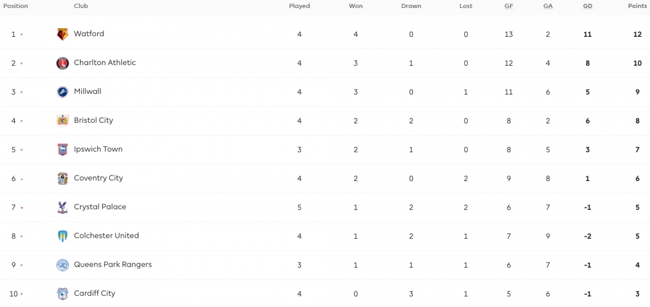Select the Millwall club crest

[62, 92]
